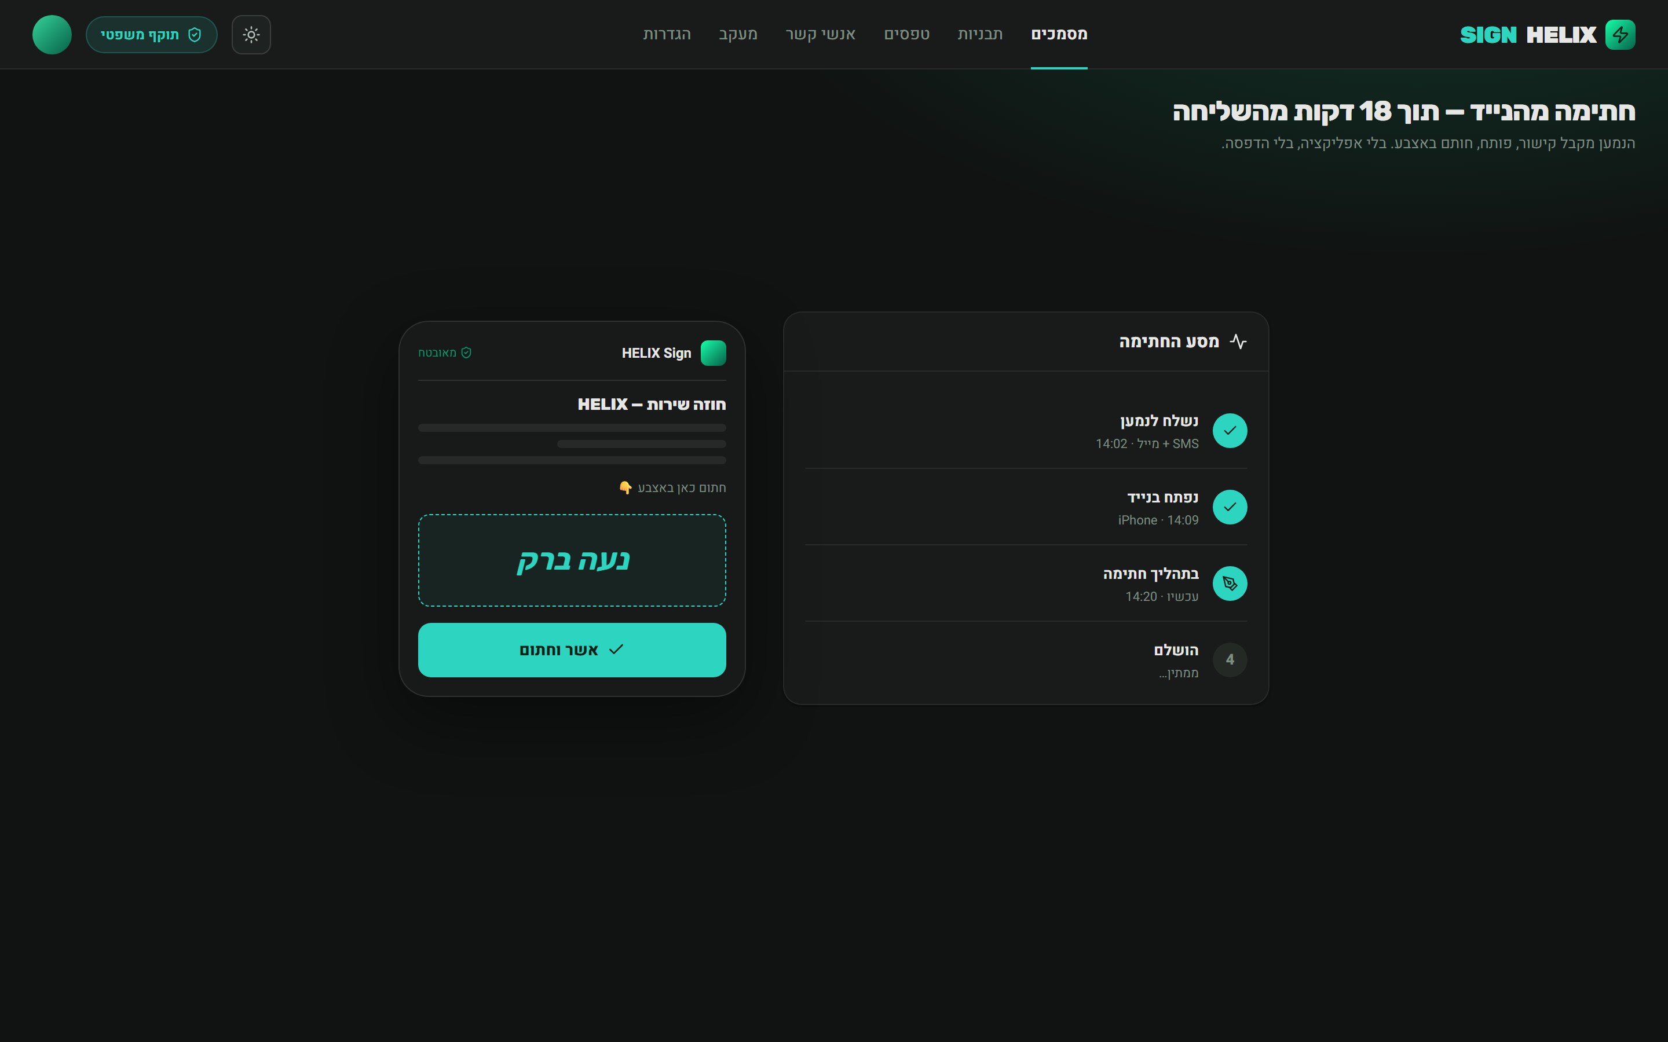
Task: Open the תבניות tab
Action: 979,35
